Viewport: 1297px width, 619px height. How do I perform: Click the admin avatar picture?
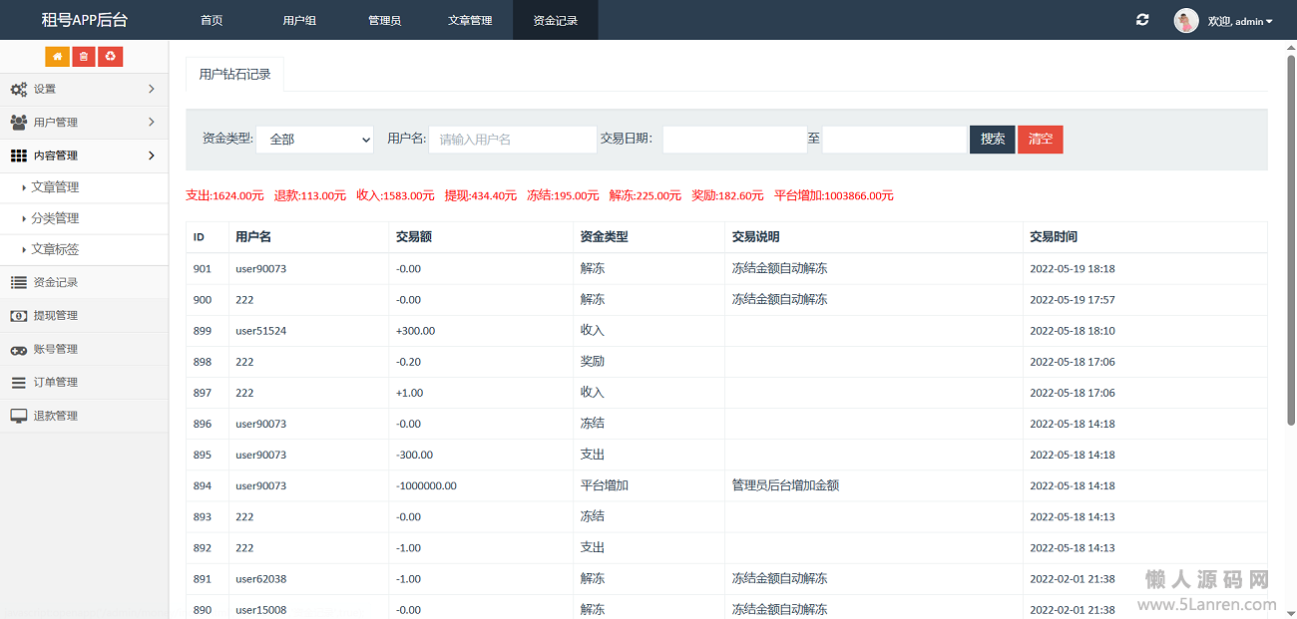1186,21
